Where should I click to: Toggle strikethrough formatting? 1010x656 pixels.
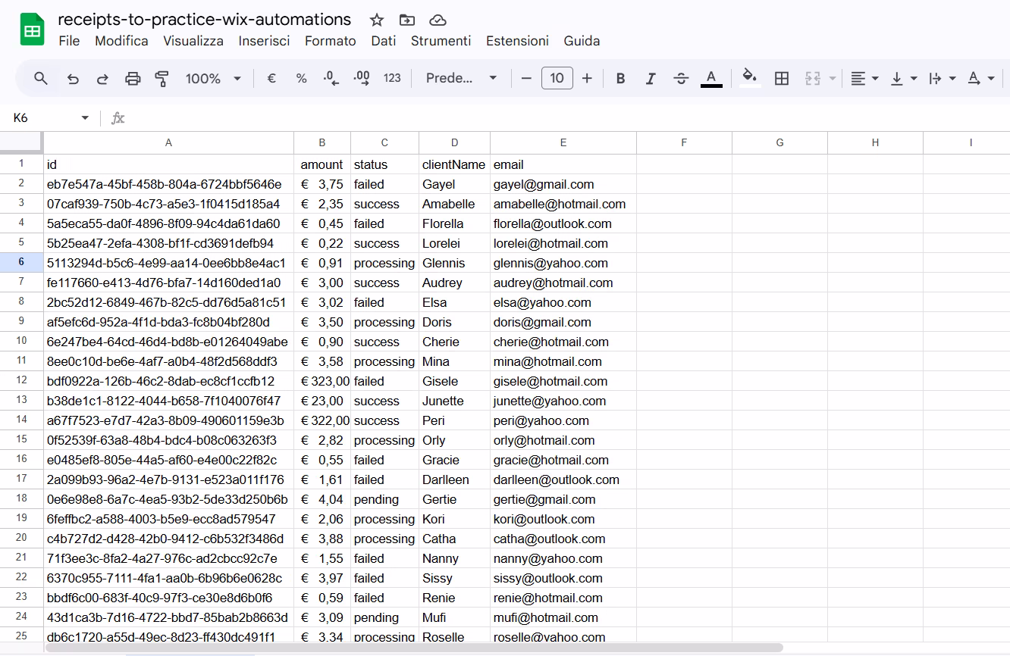pyautogui.click(x=681, y=78)
